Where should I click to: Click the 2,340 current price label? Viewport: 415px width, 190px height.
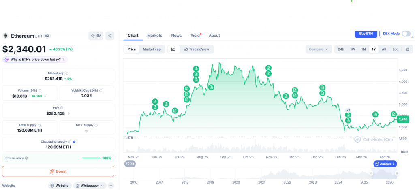(x=403, y=120)
